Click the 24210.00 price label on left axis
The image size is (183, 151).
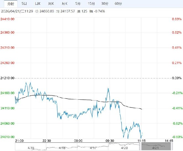(x=8, y=78)
